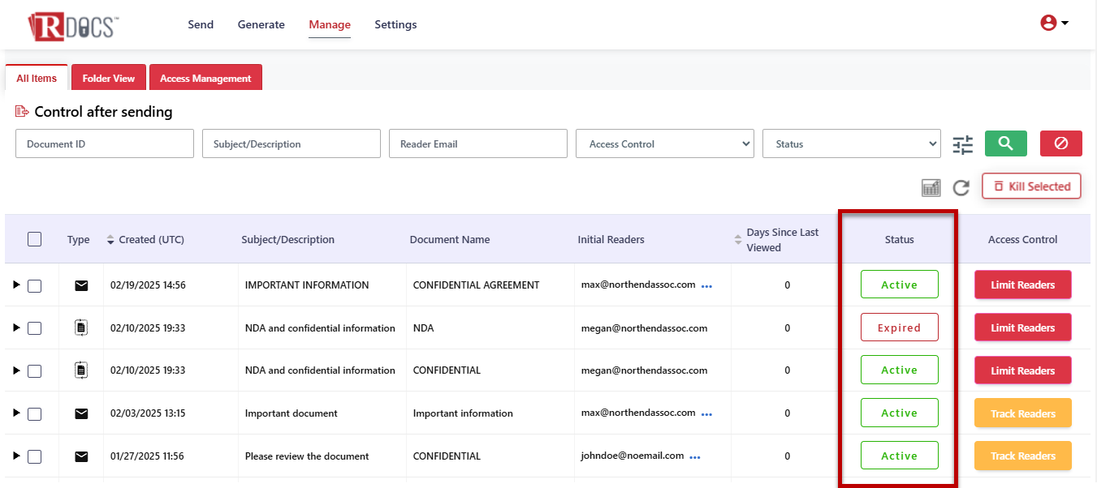Screen dimensions: 1097x488
Task: Switch to the Folder View tab
Action: click(x=108, y=79)
